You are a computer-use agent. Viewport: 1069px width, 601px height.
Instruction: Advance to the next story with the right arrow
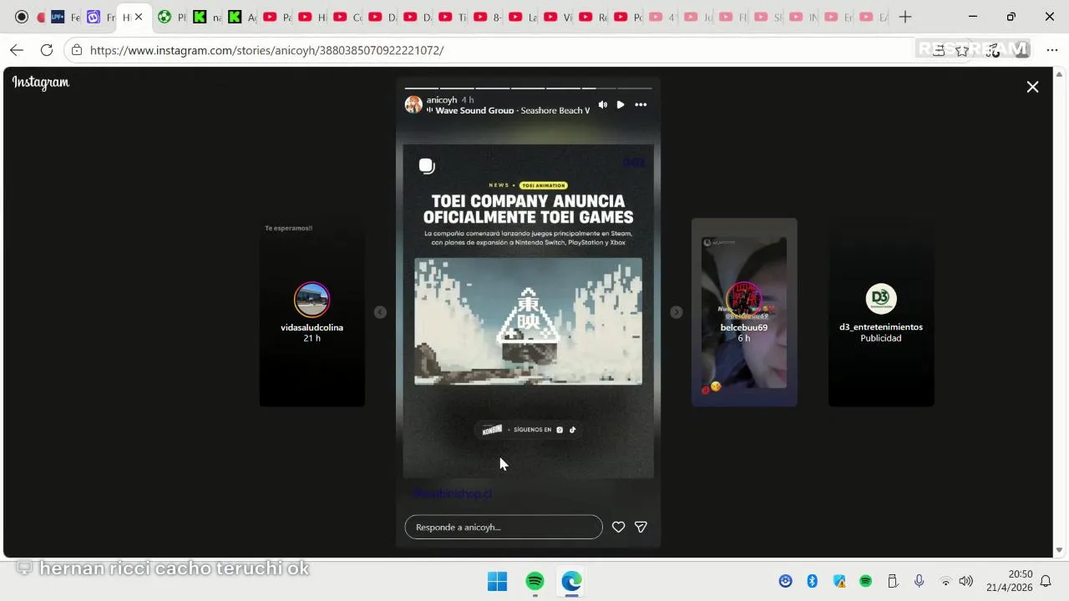coord(676,312)
